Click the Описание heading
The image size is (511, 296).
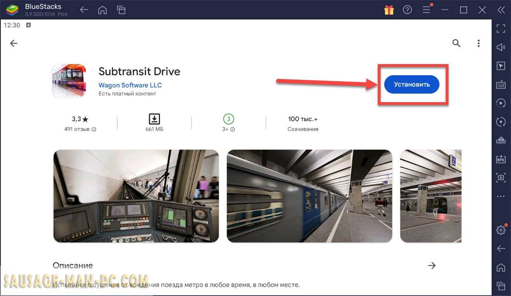(x=73, y=266)
